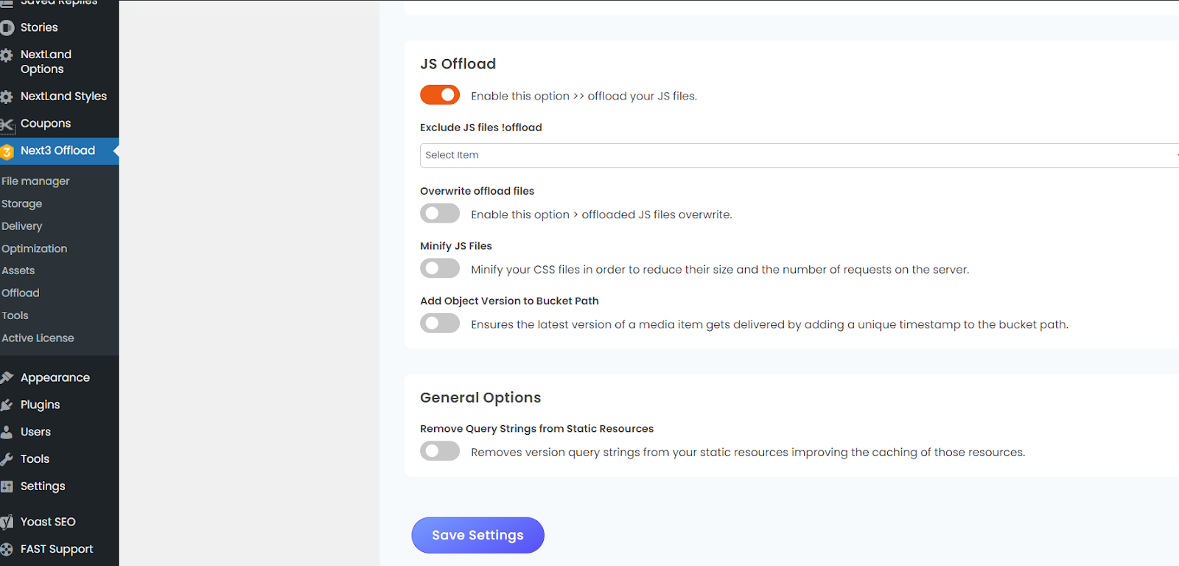
Task: Click the Coupons scissors icon
Action: tap(7, 125)
